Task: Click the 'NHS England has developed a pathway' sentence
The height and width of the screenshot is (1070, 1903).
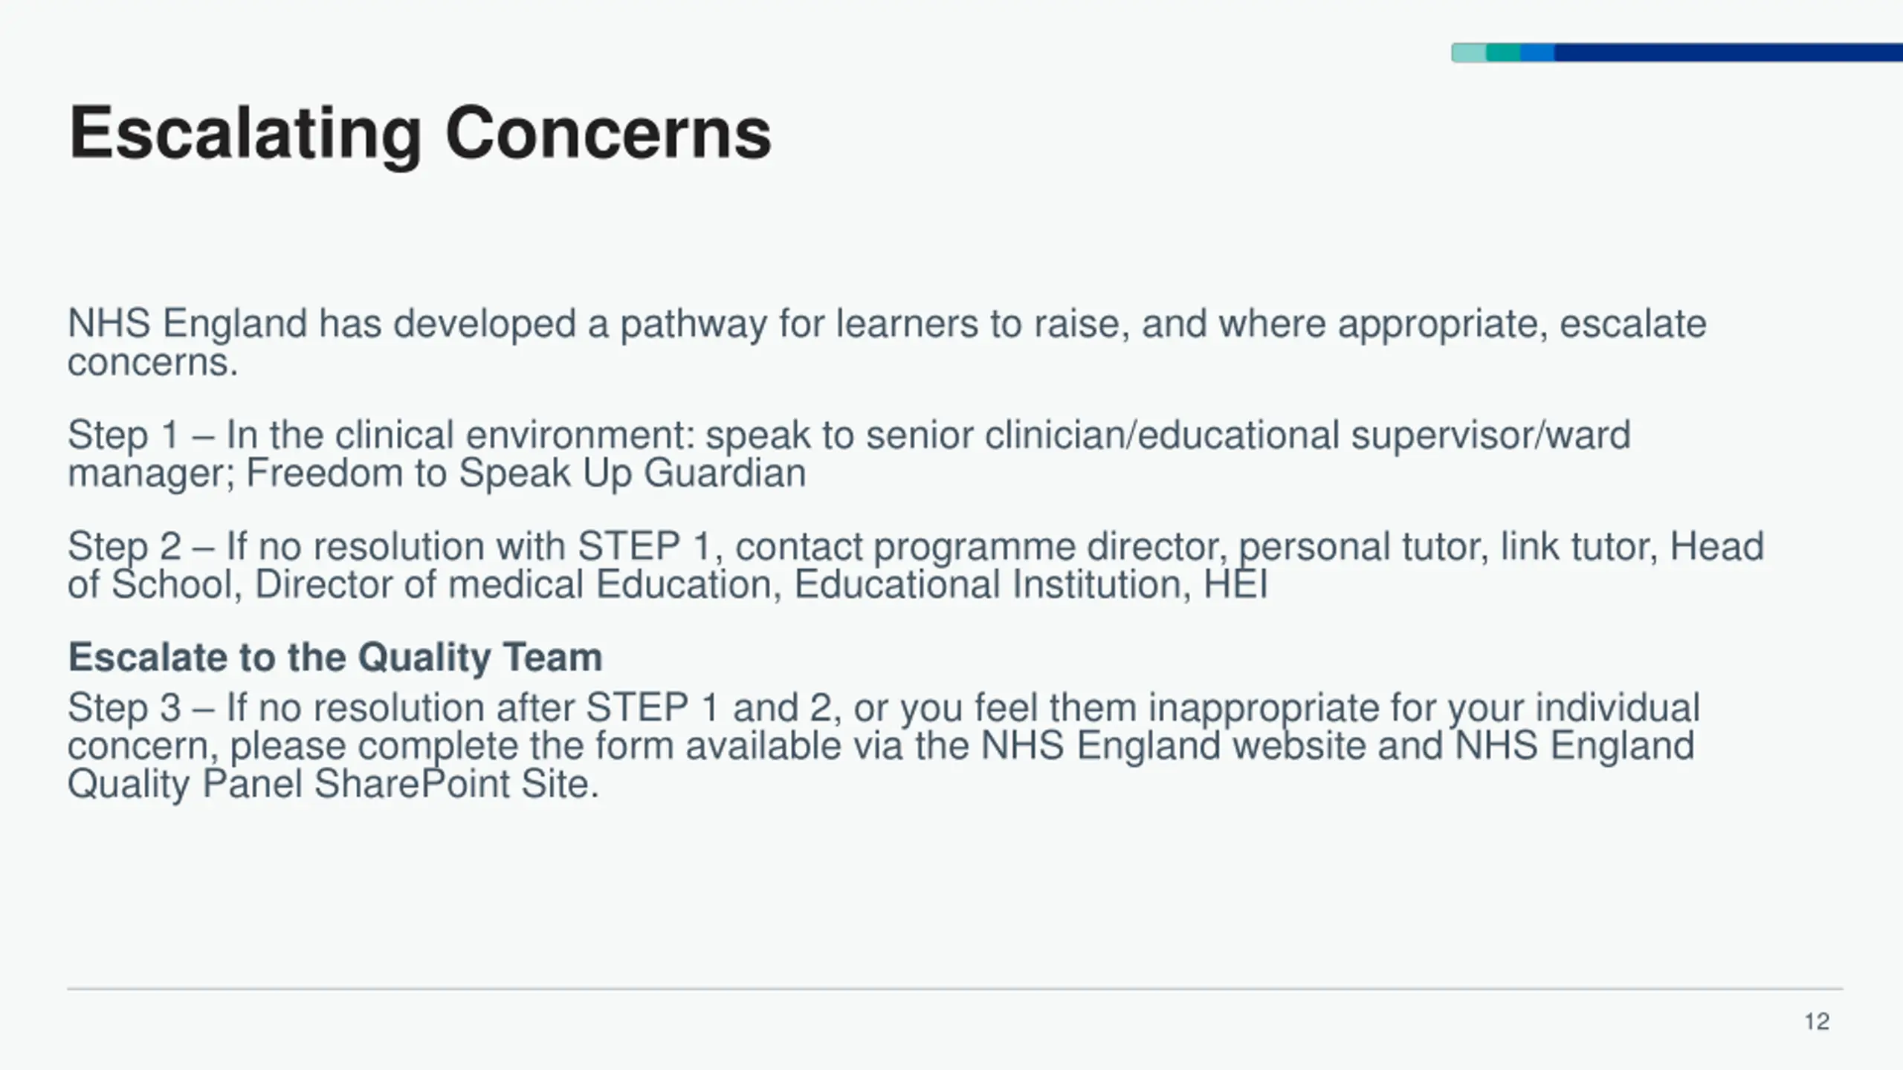Action: pyautogui.click(x=887, y=343)
